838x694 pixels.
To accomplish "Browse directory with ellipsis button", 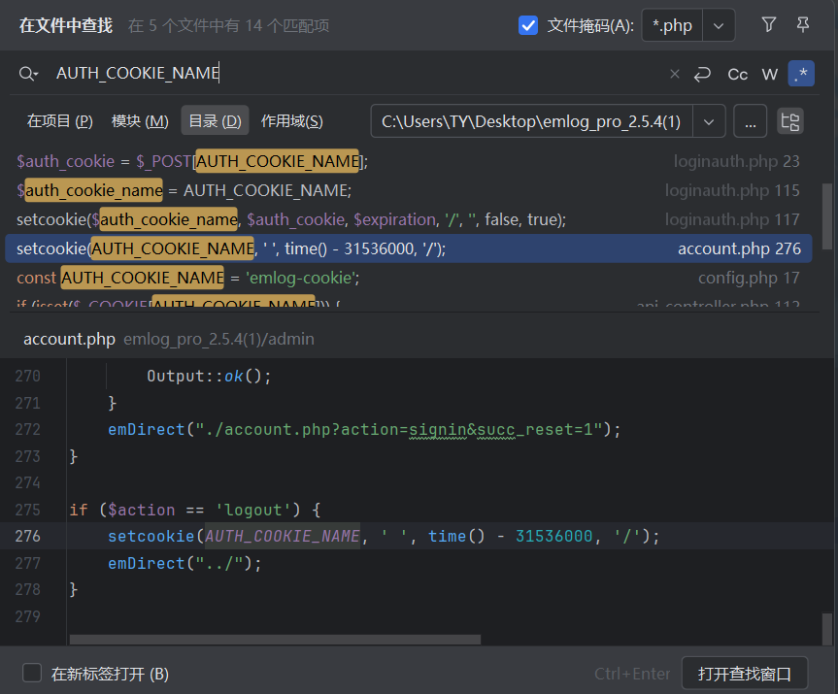I will (751, 121).
